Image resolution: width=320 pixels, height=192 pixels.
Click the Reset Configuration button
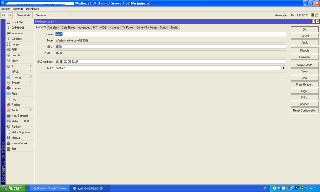304,110
